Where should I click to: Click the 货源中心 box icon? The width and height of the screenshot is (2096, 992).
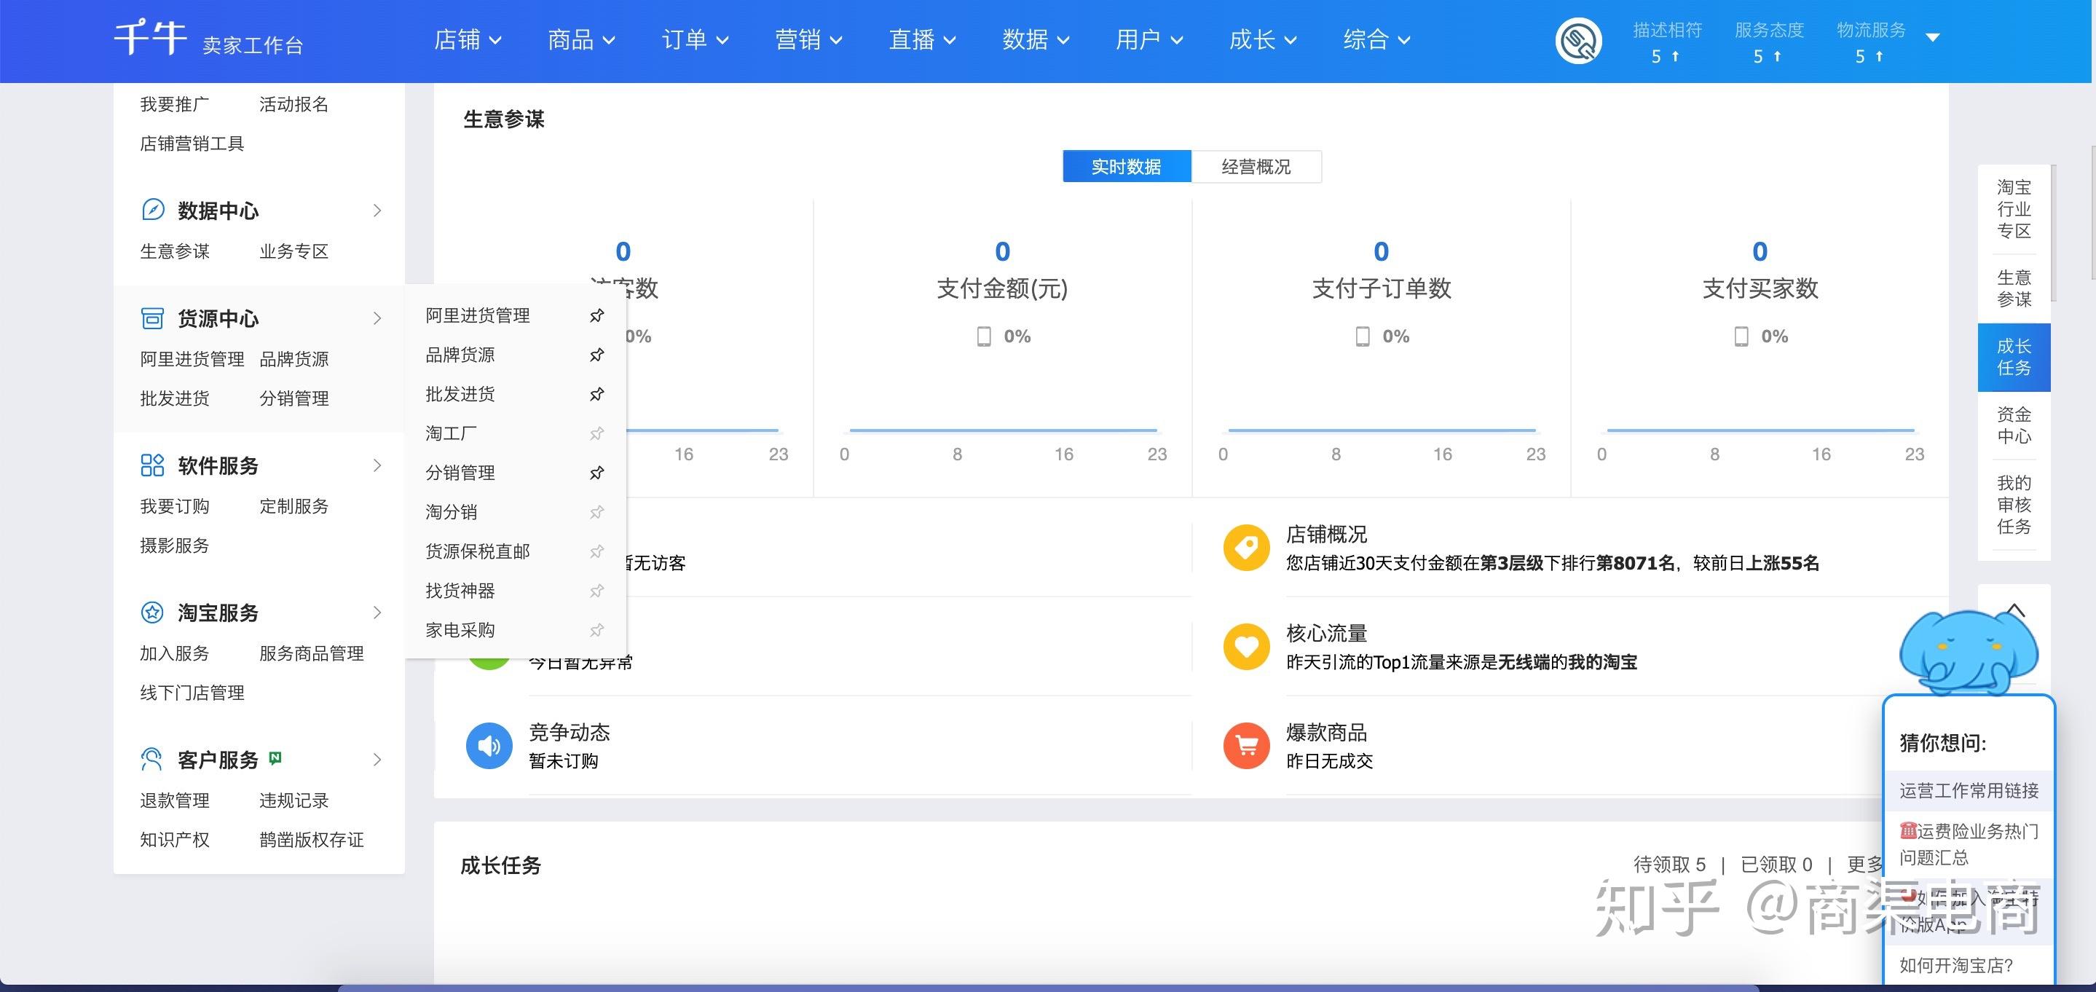153,318
